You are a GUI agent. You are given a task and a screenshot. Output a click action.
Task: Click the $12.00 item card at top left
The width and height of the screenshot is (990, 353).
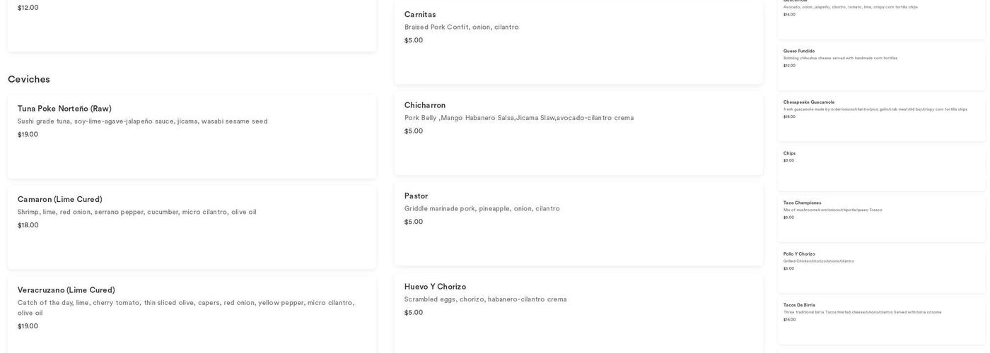click(191, 25)
